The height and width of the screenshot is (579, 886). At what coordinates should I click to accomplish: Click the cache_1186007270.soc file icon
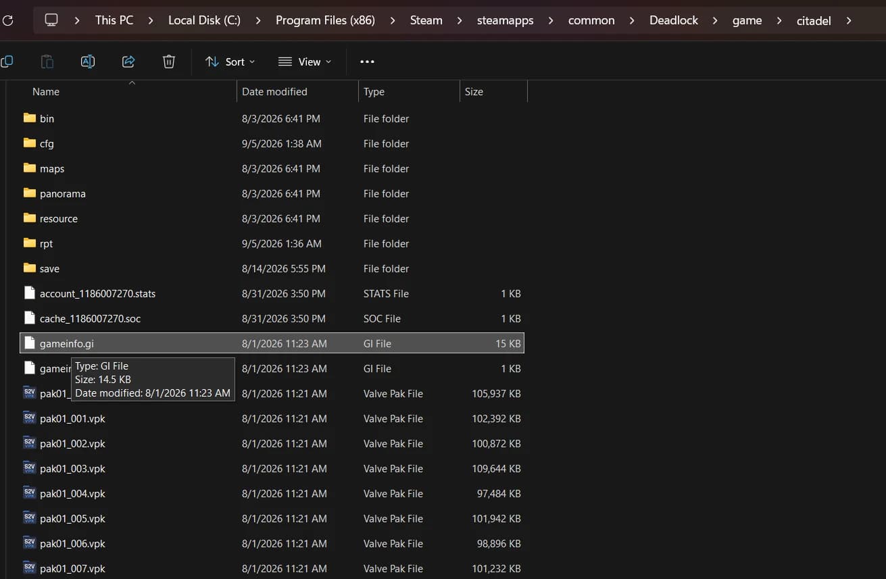(x=29, y=318)
